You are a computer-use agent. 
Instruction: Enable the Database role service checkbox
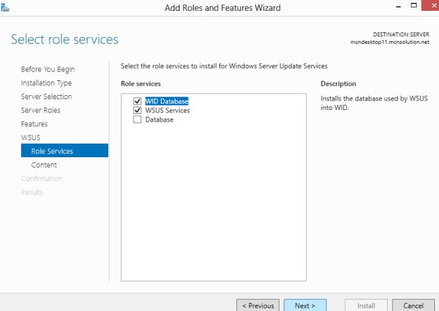point(138,120)
